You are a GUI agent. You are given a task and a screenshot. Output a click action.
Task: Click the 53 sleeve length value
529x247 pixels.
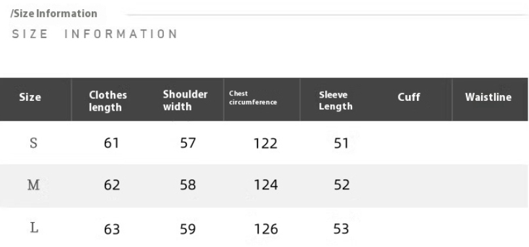click(341, 229)
